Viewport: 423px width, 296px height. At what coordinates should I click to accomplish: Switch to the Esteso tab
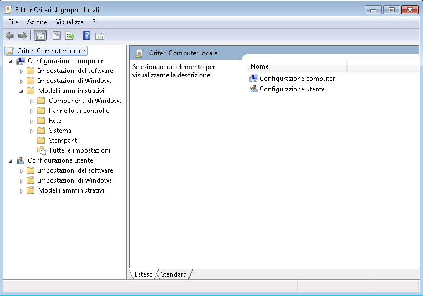pos(144,274)
